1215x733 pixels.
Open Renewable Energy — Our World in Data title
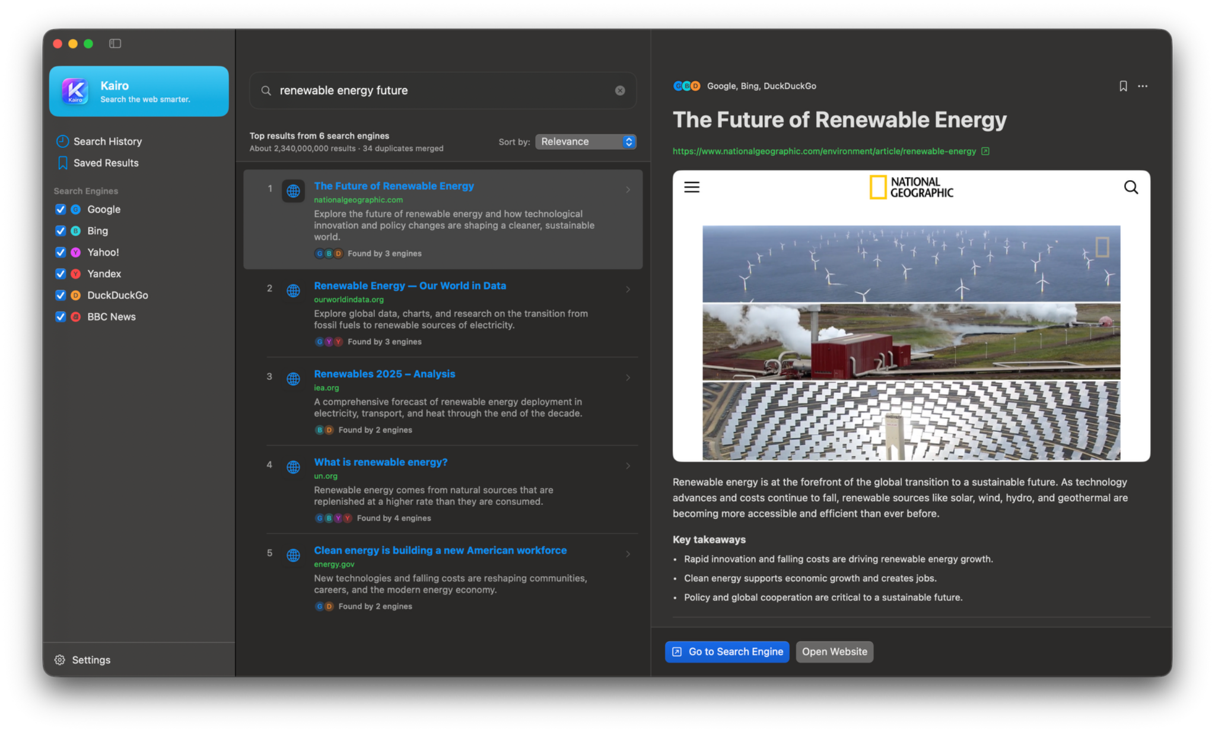point(410,286)
